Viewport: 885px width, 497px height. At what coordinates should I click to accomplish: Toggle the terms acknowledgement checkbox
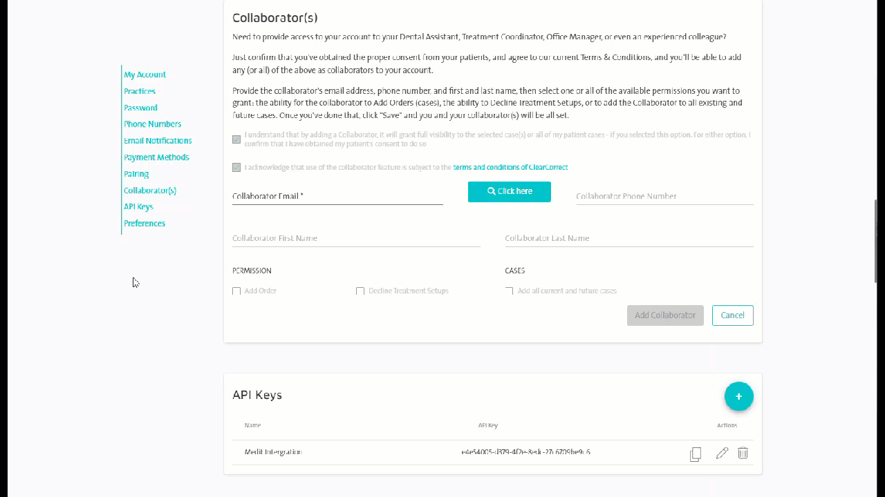point(236,167)
